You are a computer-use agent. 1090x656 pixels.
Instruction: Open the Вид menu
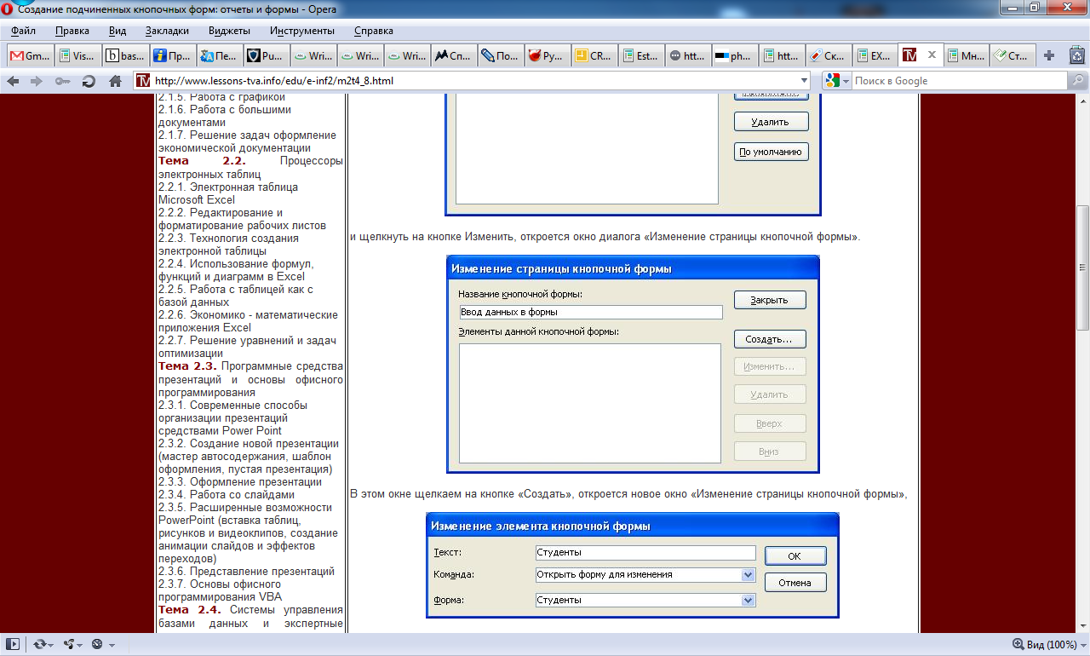(118, 31)
